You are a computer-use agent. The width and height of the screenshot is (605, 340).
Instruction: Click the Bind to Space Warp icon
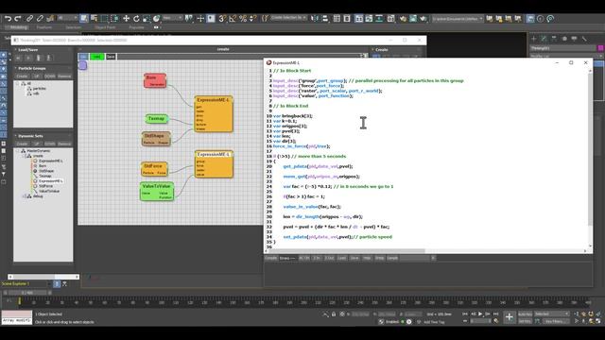tap(50, 18)
